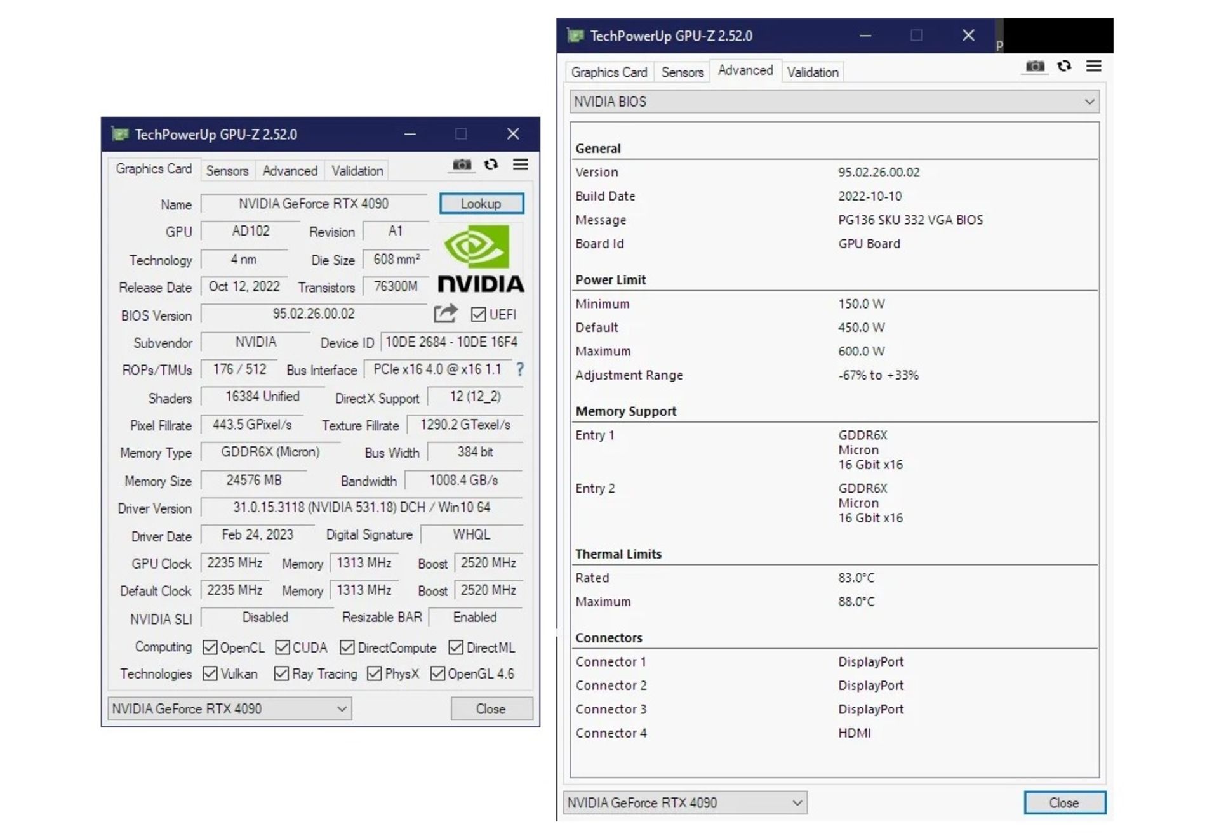Click refresh icon in left GPU-Z window
The image size is (1219, 836).
coord(491,165)
